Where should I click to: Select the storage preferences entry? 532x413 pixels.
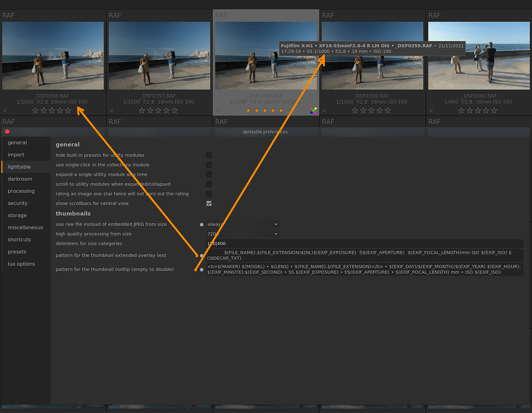click(x=19, y=215)
